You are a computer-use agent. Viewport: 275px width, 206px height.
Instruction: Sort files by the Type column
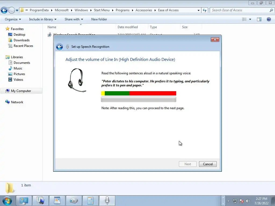point(164,27)
